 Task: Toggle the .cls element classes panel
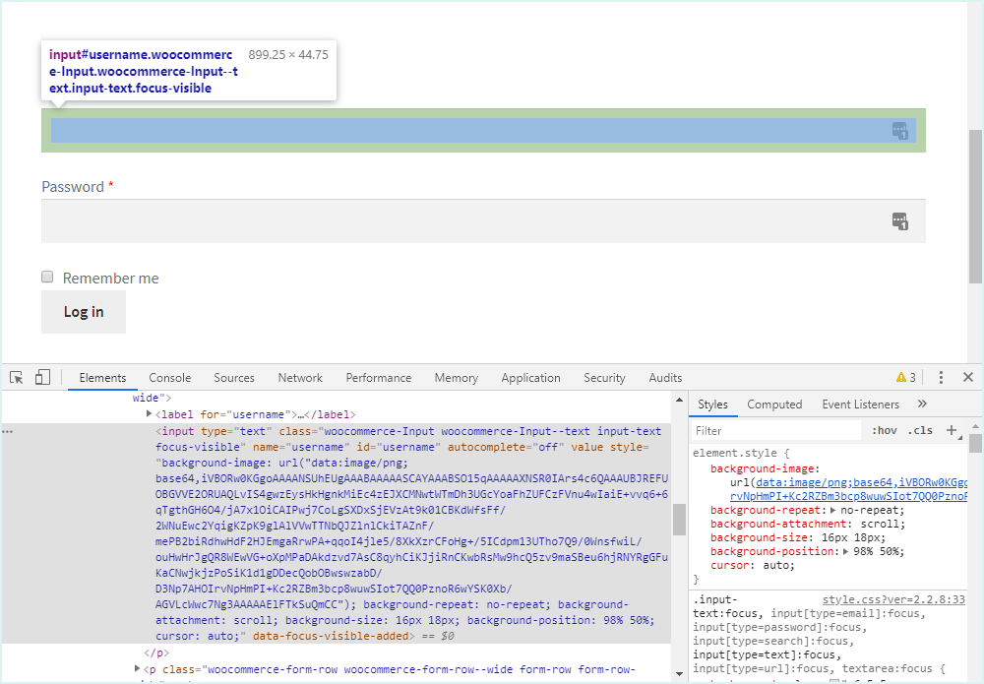point(920,430)
